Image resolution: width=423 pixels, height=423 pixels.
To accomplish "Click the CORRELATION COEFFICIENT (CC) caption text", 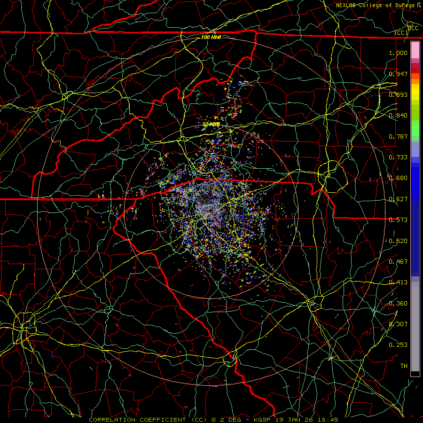I will 148,420.
